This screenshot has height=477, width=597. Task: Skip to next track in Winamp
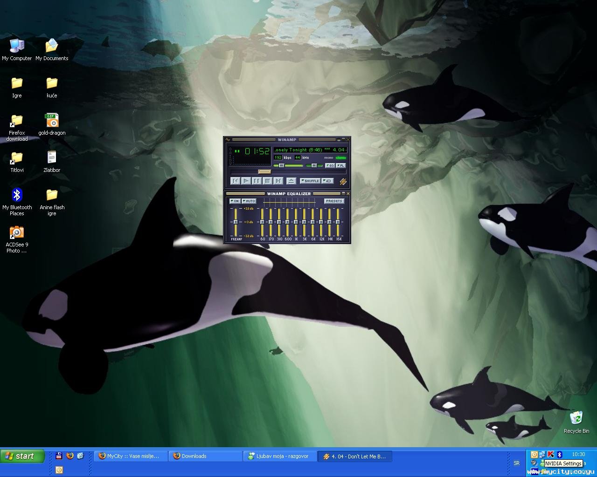point(278,181)
